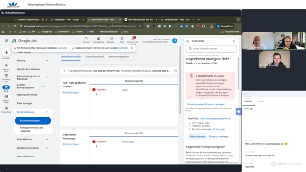The width and height of the screenshot is (306, 172).
Task: Open Geschäftsdaten in the sidebar
Action: (x=25, y=156)
